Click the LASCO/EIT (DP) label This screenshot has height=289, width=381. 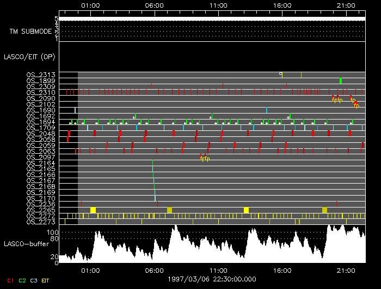point(29,56)
